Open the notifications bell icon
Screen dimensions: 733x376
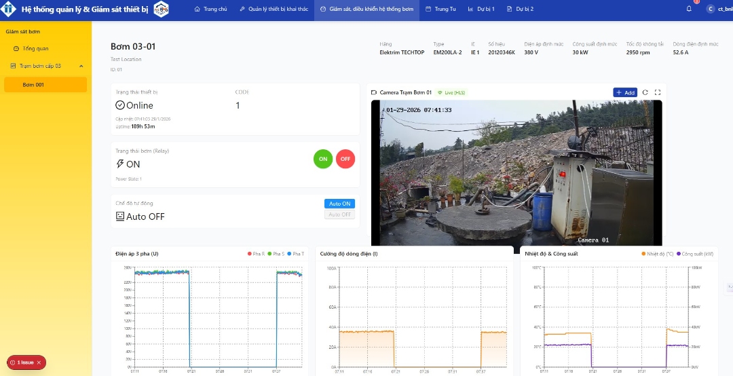point(689,9)
